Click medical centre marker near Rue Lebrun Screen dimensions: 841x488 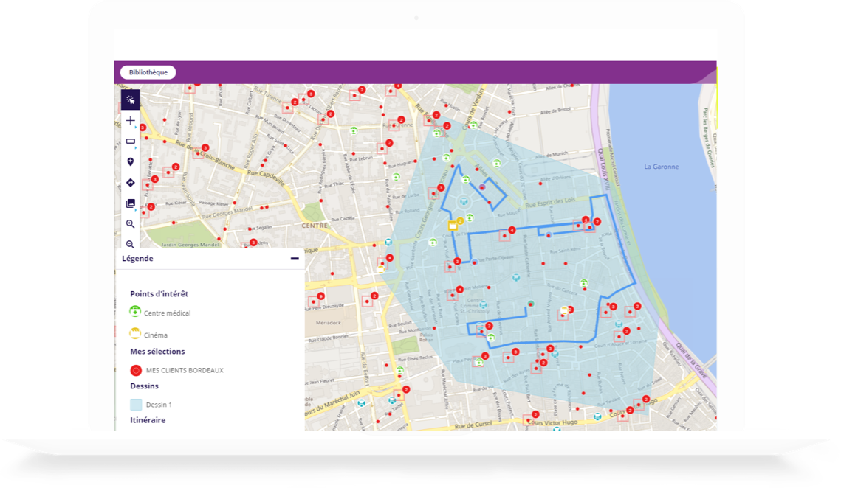pos(354,130)
